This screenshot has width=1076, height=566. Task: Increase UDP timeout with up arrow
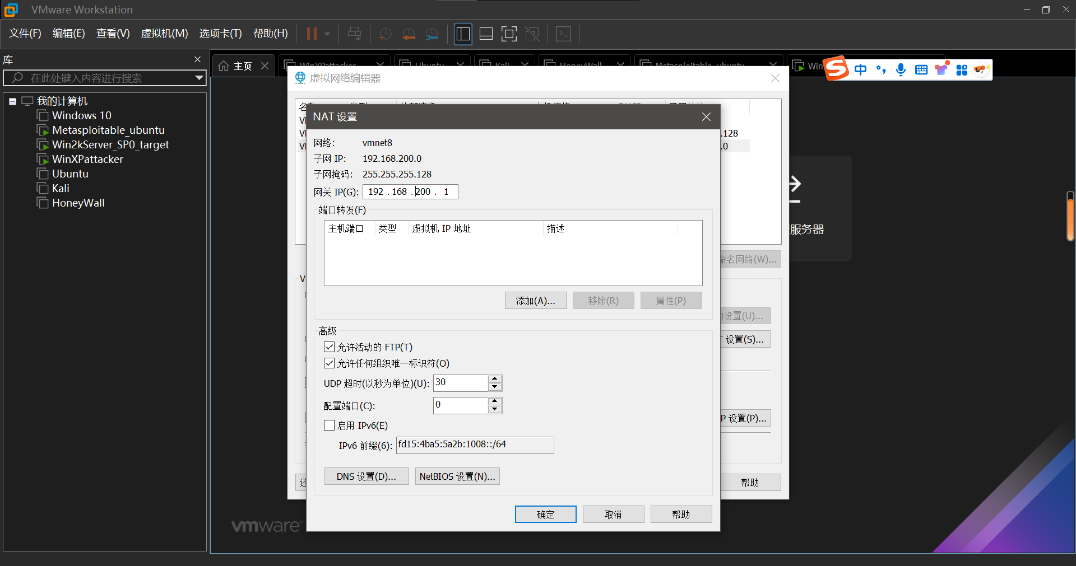494,379
